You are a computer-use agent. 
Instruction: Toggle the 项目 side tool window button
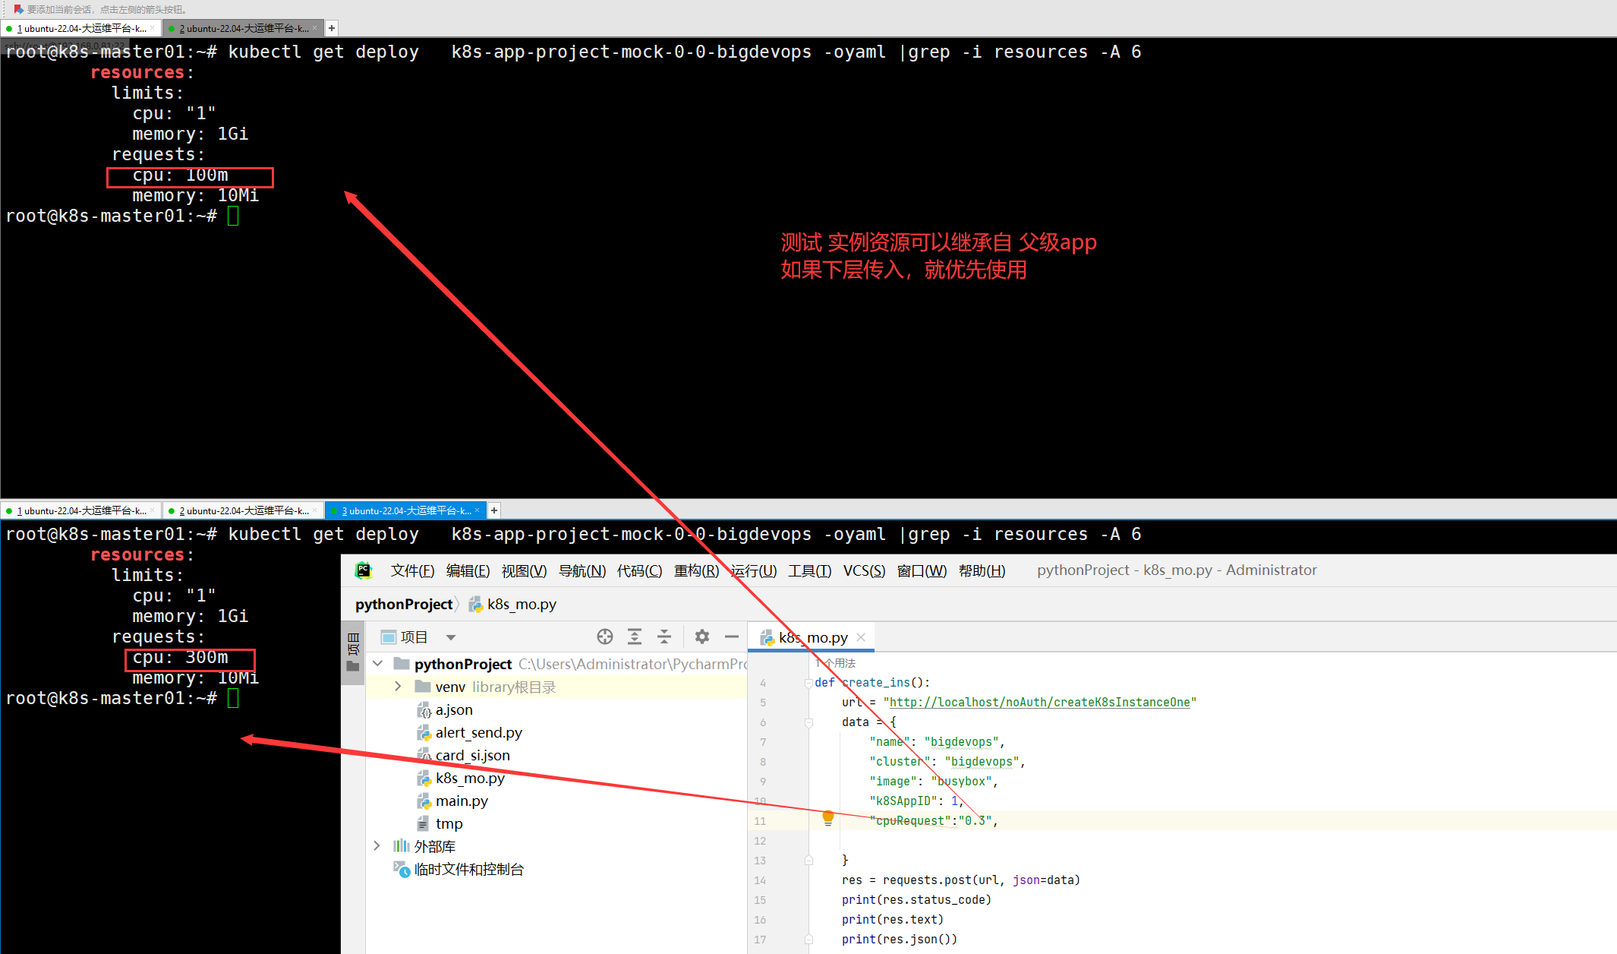click(353, 646)
